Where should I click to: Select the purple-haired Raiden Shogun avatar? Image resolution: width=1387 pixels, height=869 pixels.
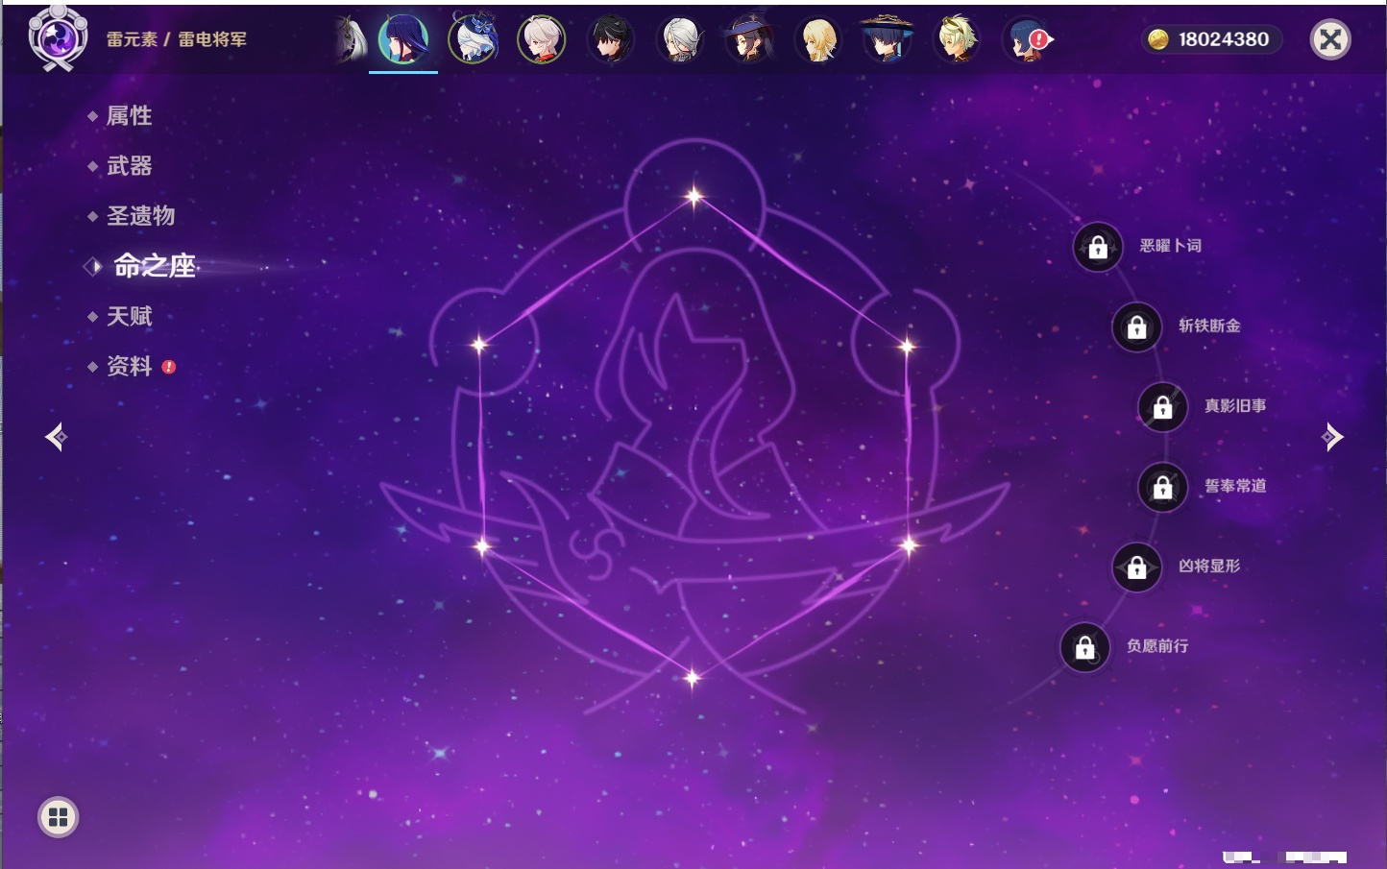tap(403, 39)
